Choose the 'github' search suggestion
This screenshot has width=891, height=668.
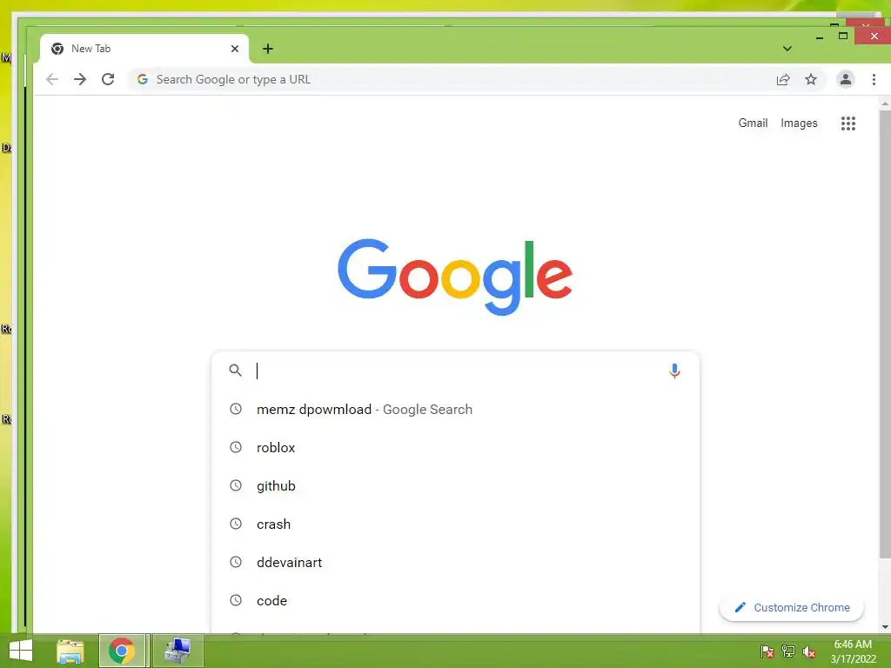coord(455,485)
